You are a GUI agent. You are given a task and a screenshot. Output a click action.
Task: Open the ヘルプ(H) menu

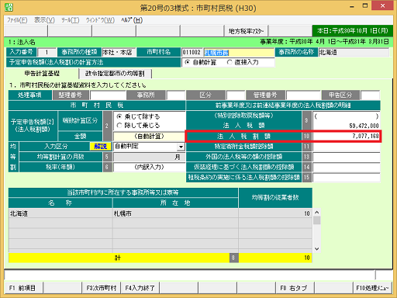click(x=132, y=20)
